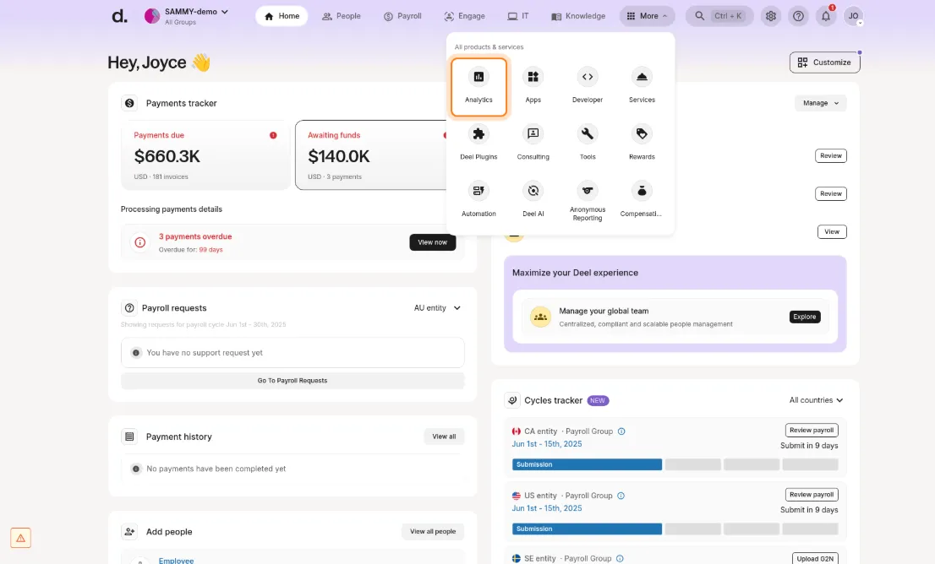
Task: Click the CA entity Submission progress bar
Action: [x=587, y=464]
